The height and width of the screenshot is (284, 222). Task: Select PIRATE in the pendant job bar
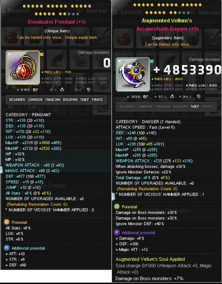97,99
